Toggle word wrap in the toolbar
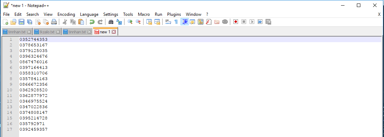Image resolution: width=384 pixels, height=137 pixels. click(168, 22)
